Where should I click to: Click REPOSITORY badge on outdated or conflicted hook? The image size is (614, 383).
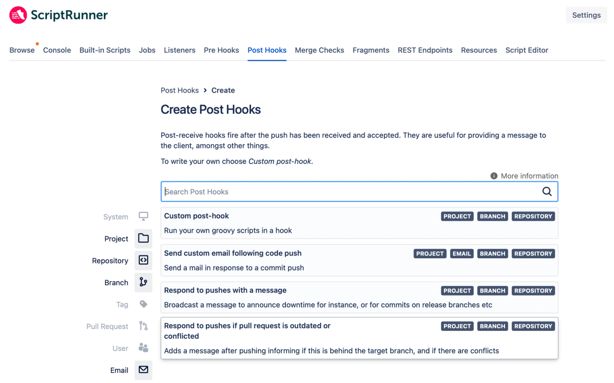(533, 326)
